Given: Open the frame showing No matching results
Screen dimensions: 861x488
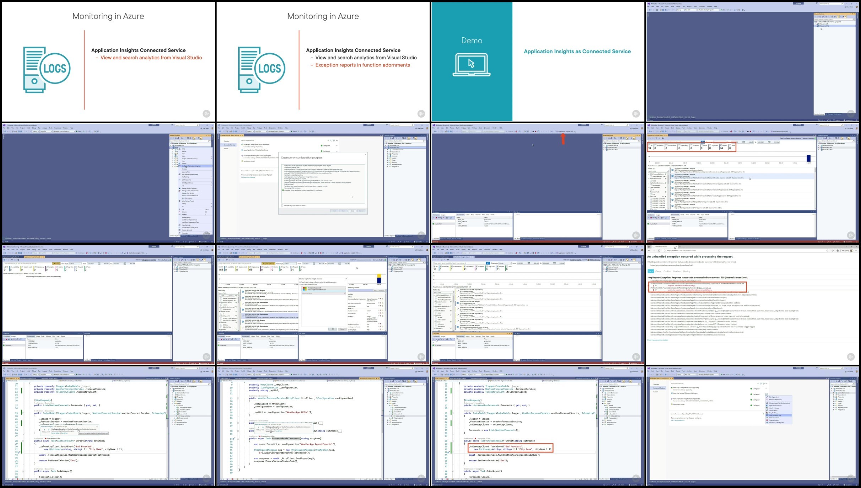Looking at the screenshot, I should pos(108,304).
